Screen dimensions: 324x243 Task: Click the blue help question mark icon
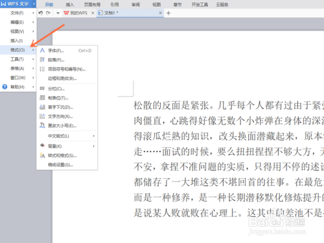point(5,87)
